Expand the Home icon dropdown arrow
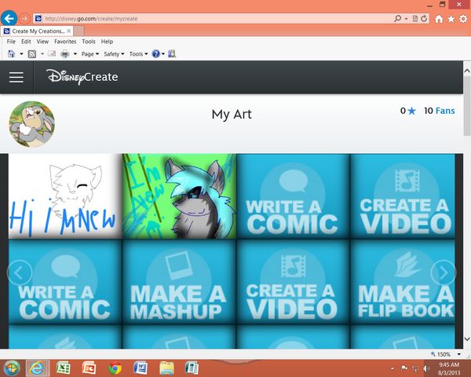471x377 pixels. [21, 54]
